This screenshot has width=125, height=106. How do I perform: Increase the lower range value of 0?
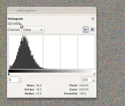click(x=20, y=78)
